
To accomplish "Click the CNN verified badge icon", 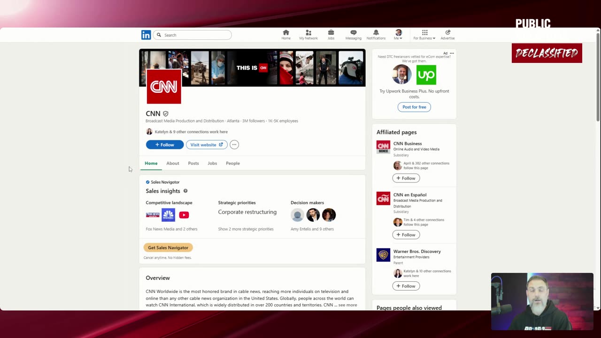I will point(165,114).
